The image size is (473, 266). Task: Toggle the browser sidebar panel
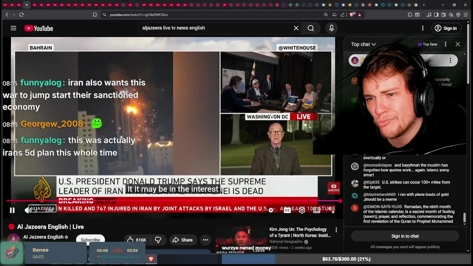click(436, 15)
